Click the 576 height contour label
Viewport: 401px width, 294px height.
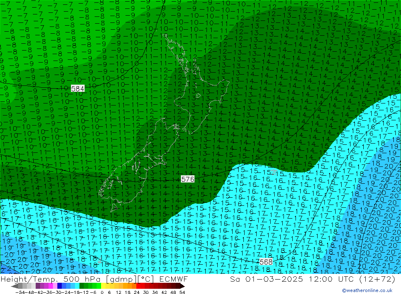[x=187, y=179]
